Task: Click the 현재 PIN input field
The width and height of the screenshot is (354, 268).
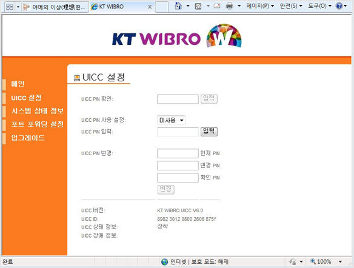Action: point(178,153)
